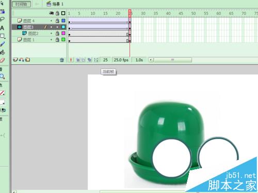Toggle visibility dot of 图层2
The image size is (258, 193).
point(51,33)
